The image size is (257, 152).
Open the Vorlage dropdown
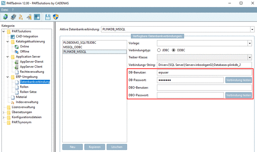(x=249, y=43)
